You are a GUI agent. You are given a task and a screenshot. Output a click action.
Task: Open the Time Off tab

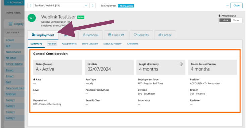(x=116, y=35)
